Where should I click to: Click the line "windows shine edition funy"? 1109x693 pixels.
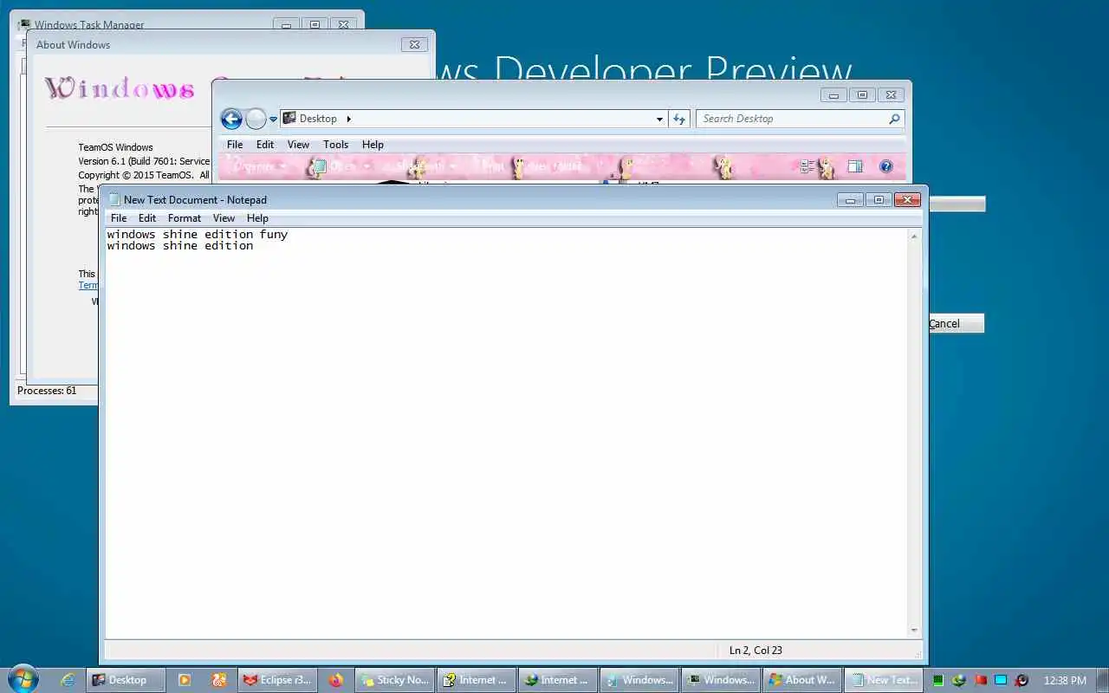[198, 234]
